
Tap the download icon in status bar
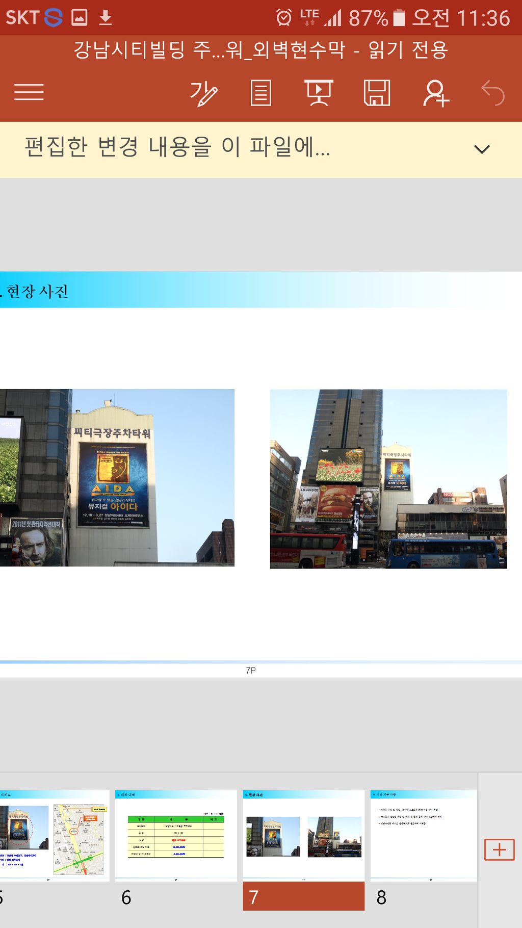click(x=106, y=18)
